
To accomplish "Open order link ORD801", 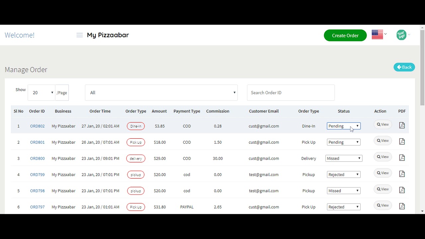I will pos(37,142).
